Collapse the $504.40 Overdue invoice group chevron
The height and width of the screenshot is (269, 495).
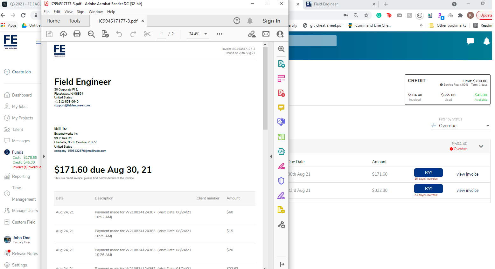[x=481, y=146]
